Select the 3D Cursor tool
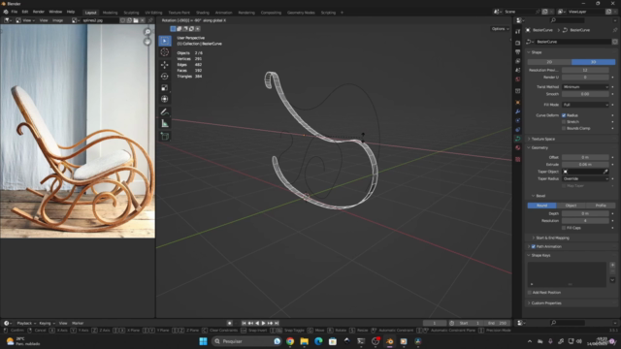The image size is (621, 349). (165, 52)
